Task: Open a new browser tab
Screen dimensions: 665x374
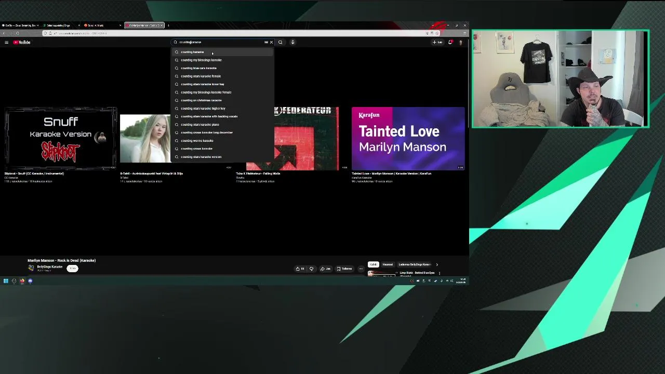Action: pos(168,25)
